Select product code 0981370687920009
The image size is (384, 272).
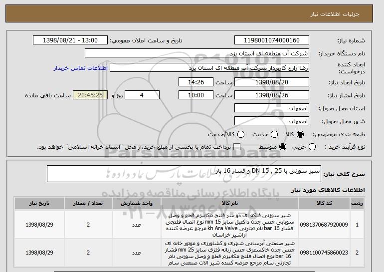(324, 225)
